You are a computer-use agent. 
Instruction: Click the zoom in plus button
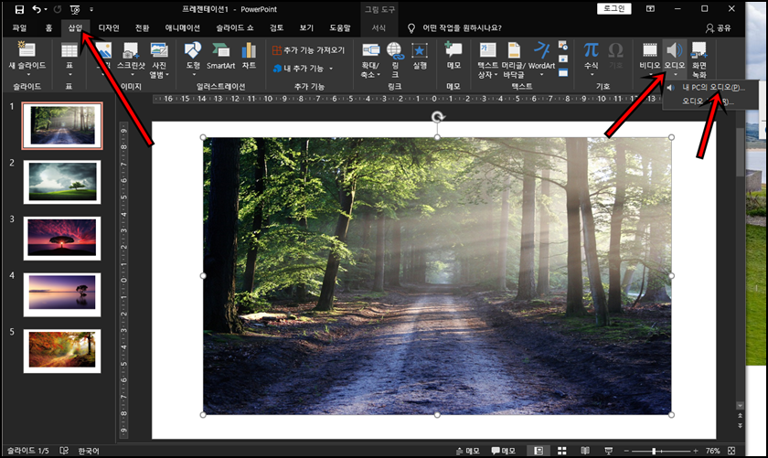coord(695,451)
